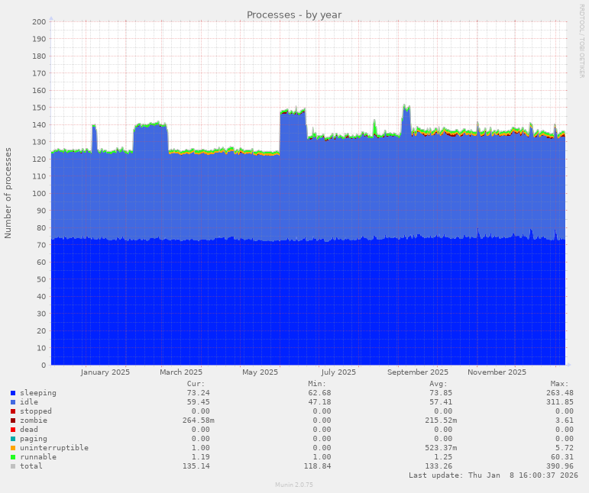Click the May 2025 x-axis label
Viewport: 589px width, 493px height.
tap(260, 372)
